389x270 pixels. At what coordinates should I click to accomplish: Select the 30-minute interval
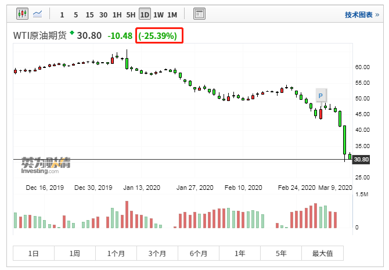(x=103, y=14)
